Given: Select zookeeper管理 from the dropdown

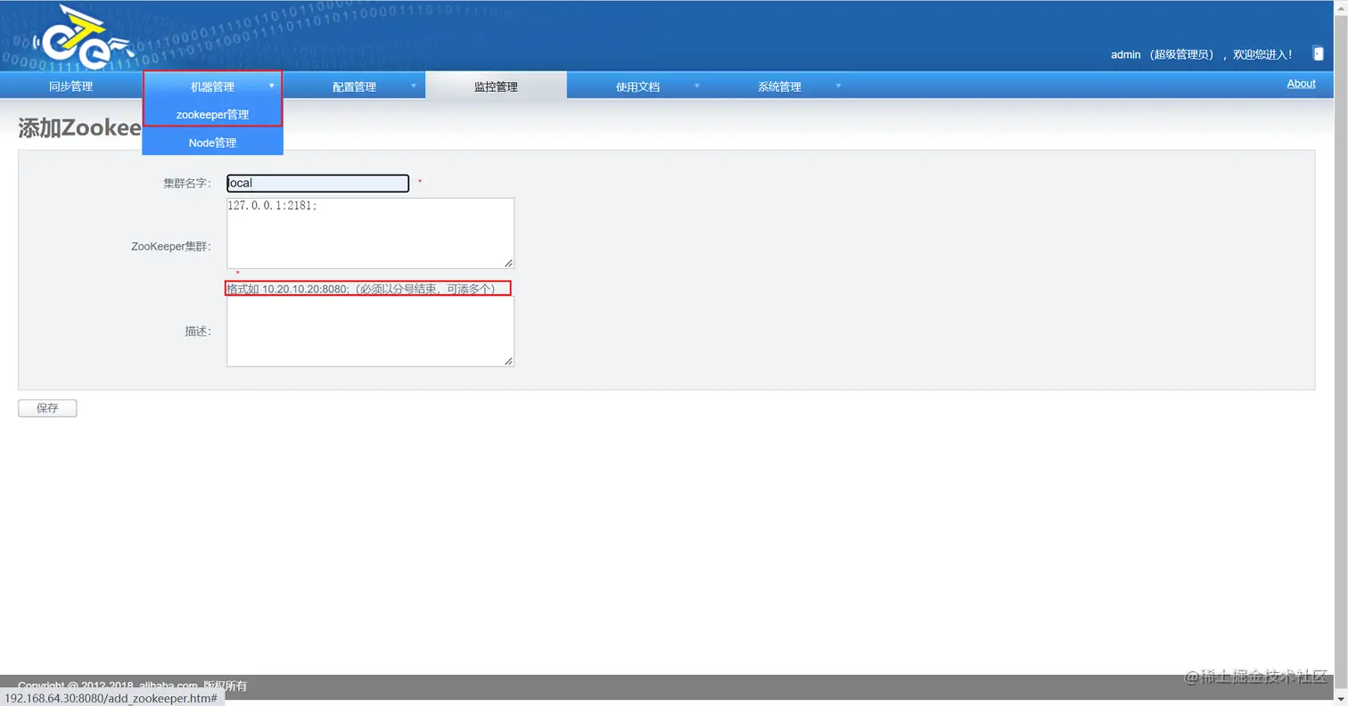Looking at the screenshot, I should pyautogui.click(x=212, y=114).
